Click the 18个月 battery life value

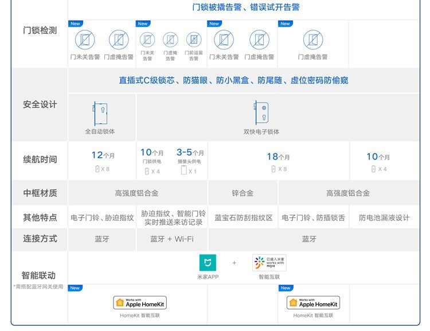[x=278, y=157]
